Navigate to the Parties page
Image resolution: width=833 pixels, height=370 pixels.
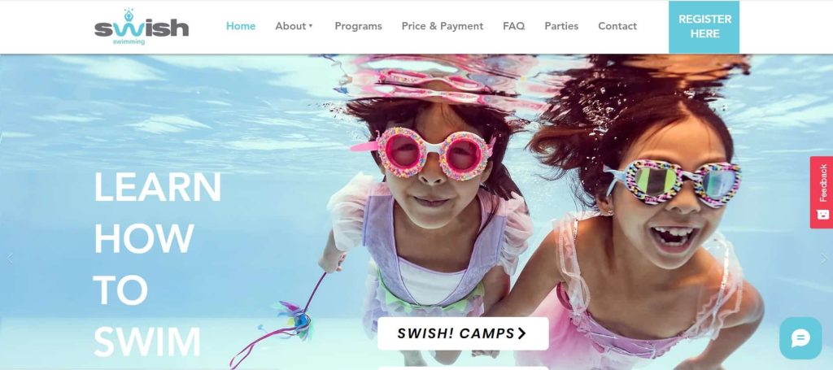click(x=561, y=26)
